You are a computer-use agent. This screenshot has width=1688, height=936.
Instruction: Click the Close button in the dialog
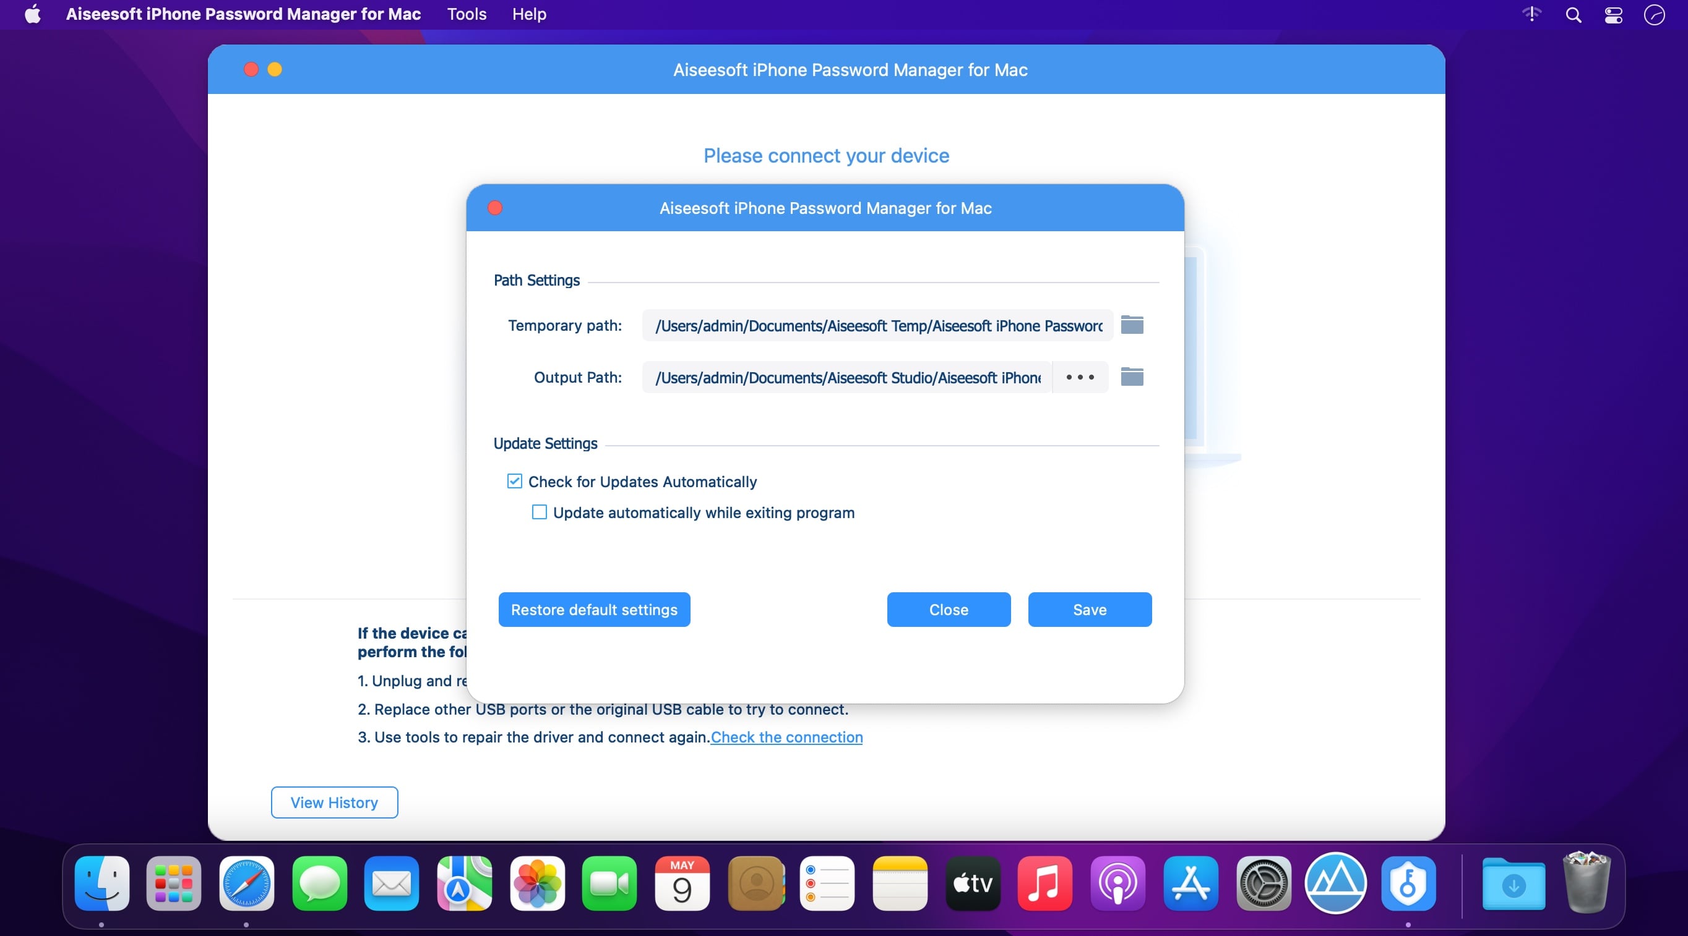948,610
